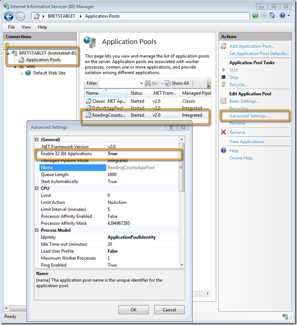Click the Stop square icon in Actions
The width and height of the screenshot is (297, 325).
click(x=223, y=77)
